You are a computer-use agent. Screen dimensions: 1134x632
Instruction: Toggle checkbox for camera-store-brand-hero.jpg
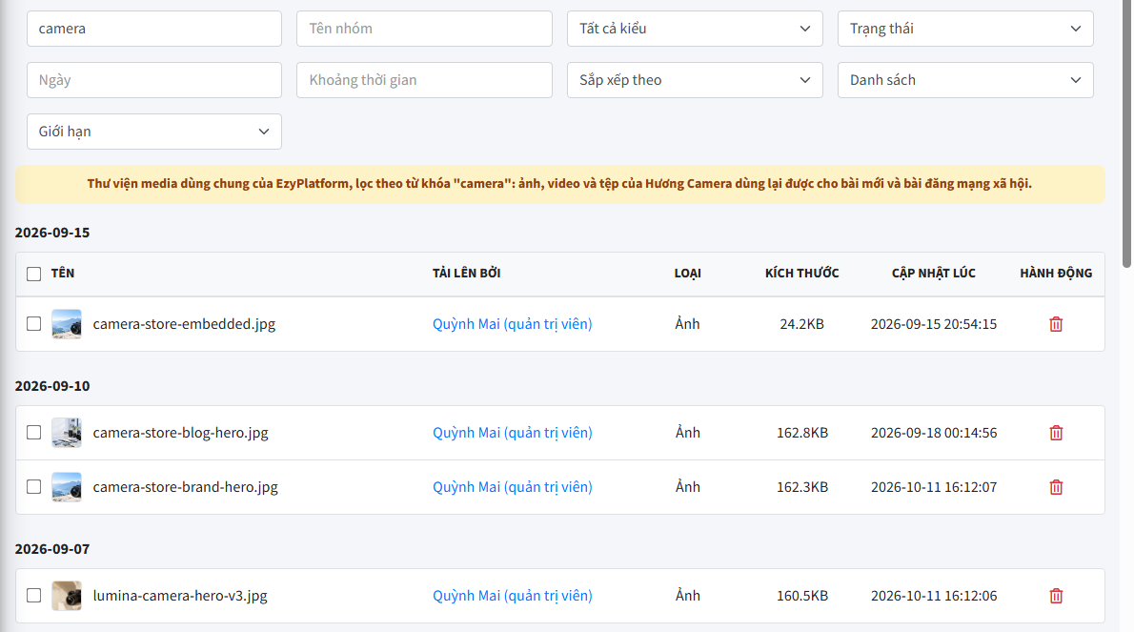(34, 487)
